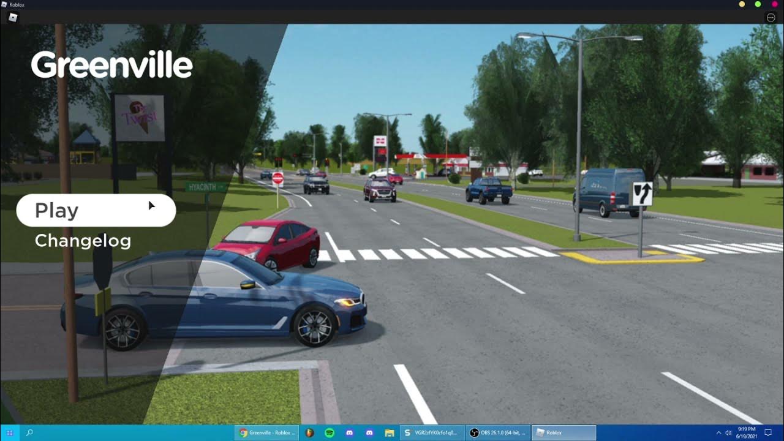The image size is (784, 441).
Task: Open second Discord taskbar icon
Action: click(x=369, y=433)
